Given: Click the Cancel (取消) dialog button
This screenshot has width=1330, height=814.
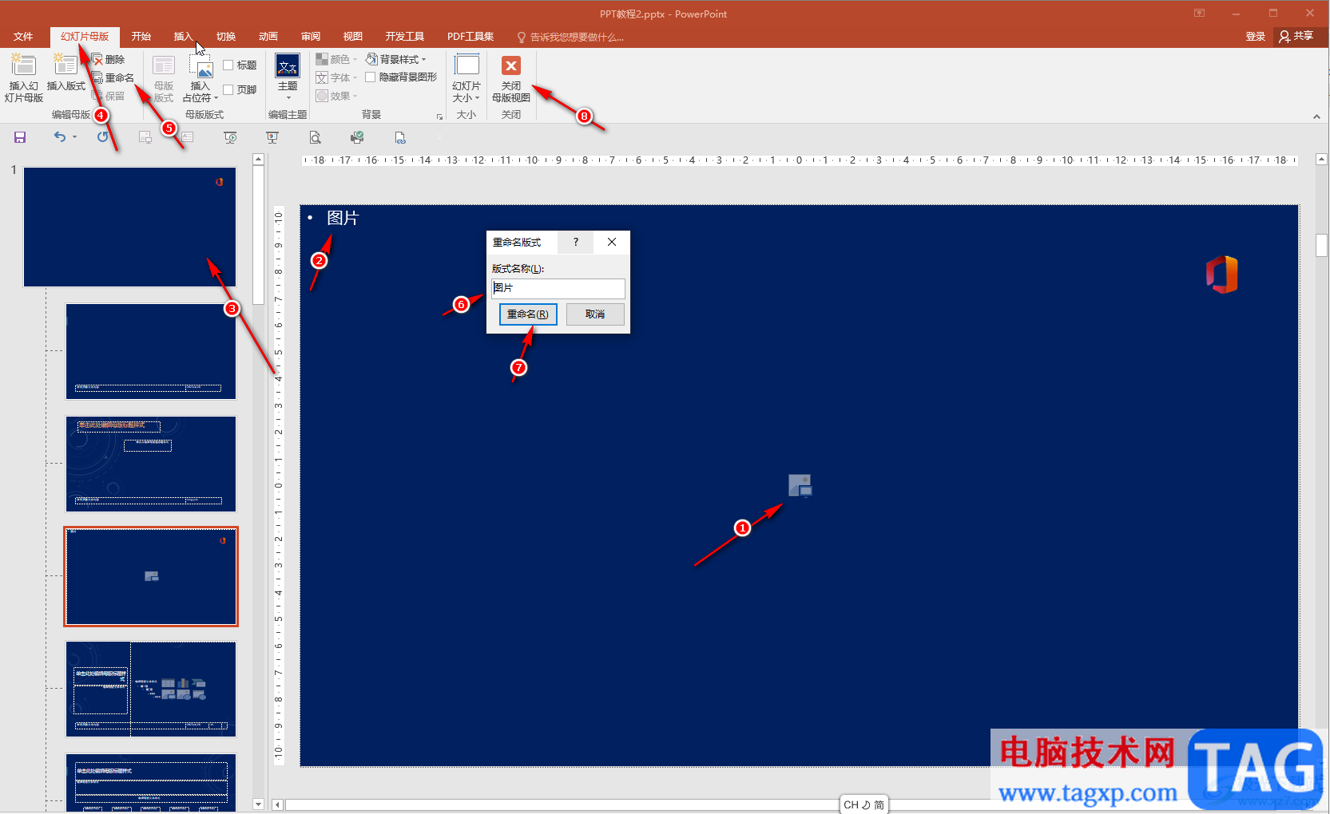Looking at the screenshot, I should (595, 314).
